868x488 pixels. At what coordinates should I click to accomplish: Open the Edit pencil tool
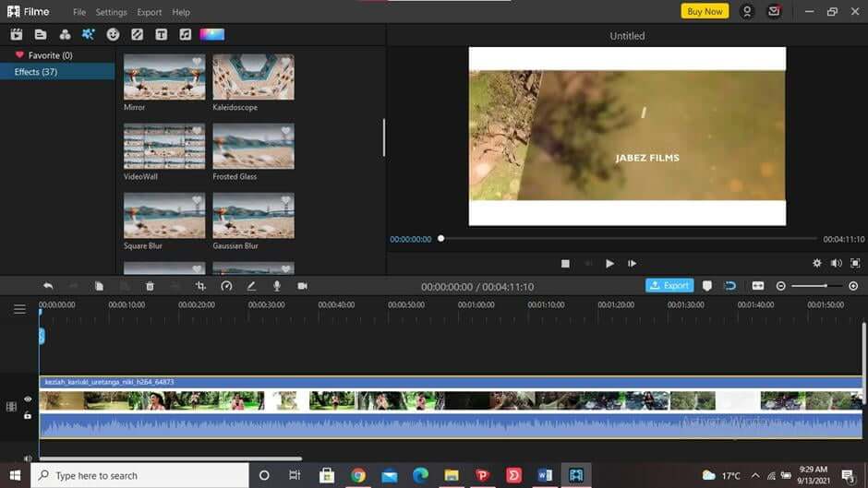251,286
